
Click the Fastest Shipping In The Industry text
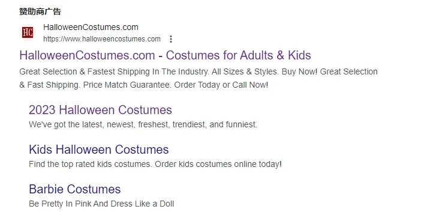pos(148,72)
